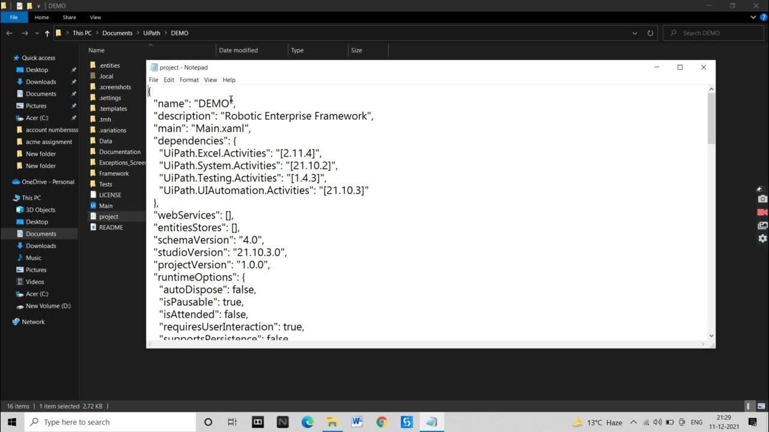Open the Action Center notifications icon
Screen dimensions: 769x432
pos(753,422)
